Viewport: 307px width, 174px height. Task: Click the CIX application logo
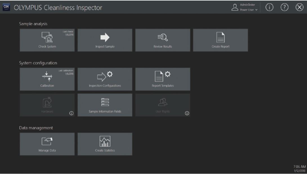pos(6,7)
